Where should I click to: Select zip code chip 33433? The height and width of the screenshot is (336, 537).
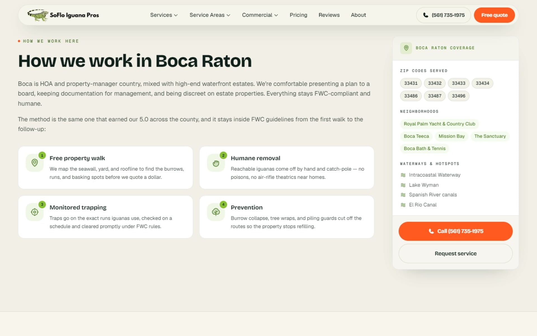pyautogui.click(x=459, y=83)
